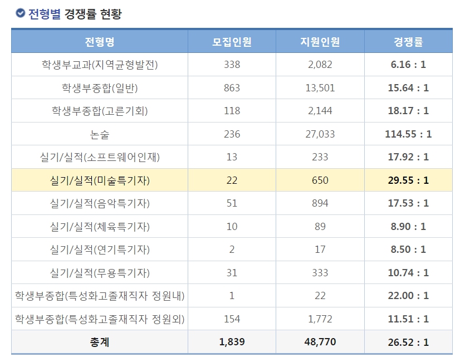460x362 pixels.
Task: Click 학생부종합(특성화고졸재직자 정원내) row name
Action: tap(100, 296)
